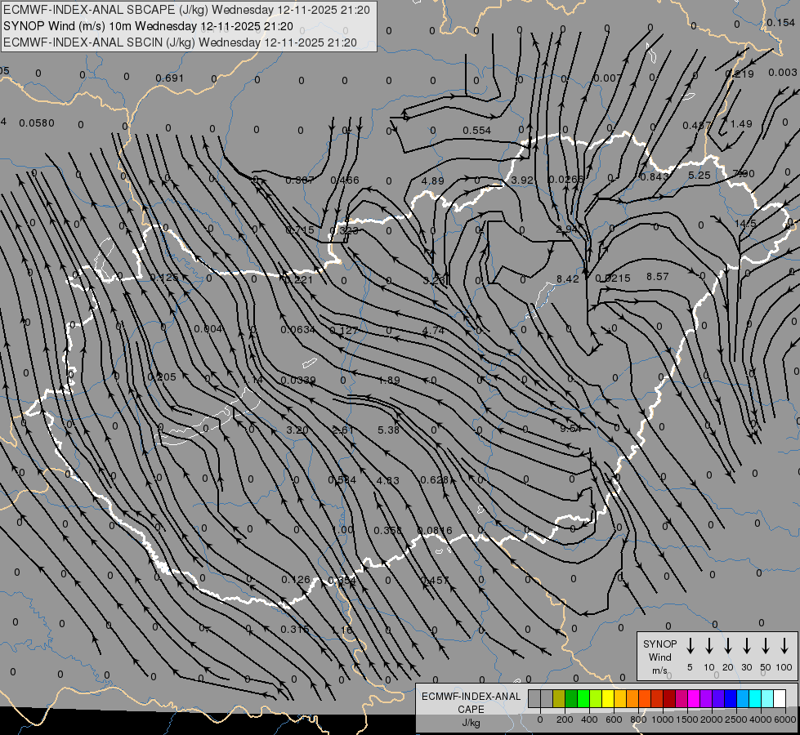Click the 0.554 value on the map
Viewport: 800px width, 735px height.
tap(477, 131)
